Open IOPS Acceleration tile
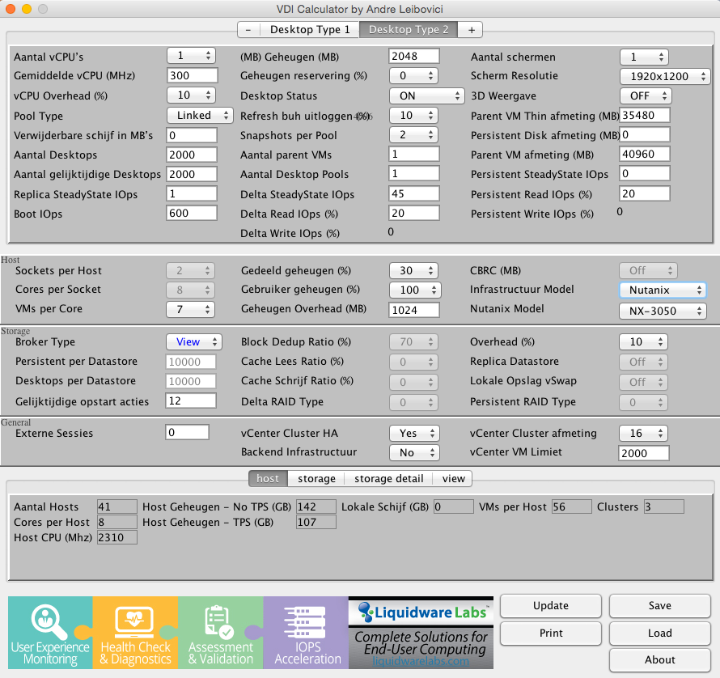Image resolution: width=720 pixels, height=678 pixels. pyautogui.click(x=306, y=633)
